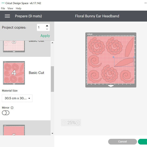Click the Project copies label
The width and height of the screenshot is (147, 147).
(x=14, y=28)
